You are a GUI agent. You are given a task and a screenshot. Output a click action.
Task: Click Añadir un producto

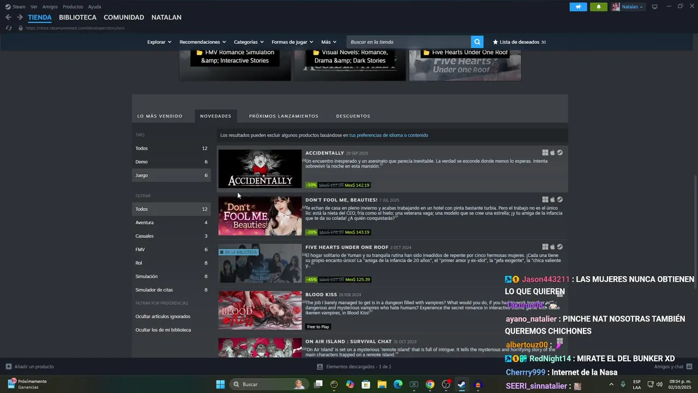click(x=30, y=367)
